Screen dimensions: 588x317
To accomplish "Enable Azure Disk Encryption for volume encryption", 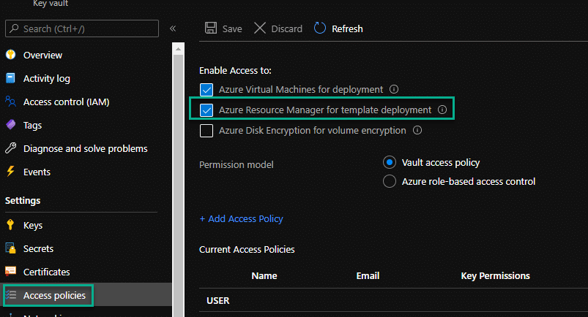I will (x=206, y=131).
